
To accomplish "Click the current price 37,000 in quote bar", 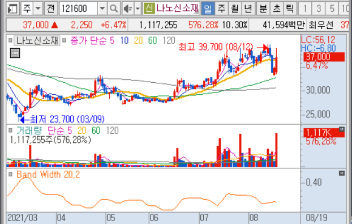I will tap(36, 25).
